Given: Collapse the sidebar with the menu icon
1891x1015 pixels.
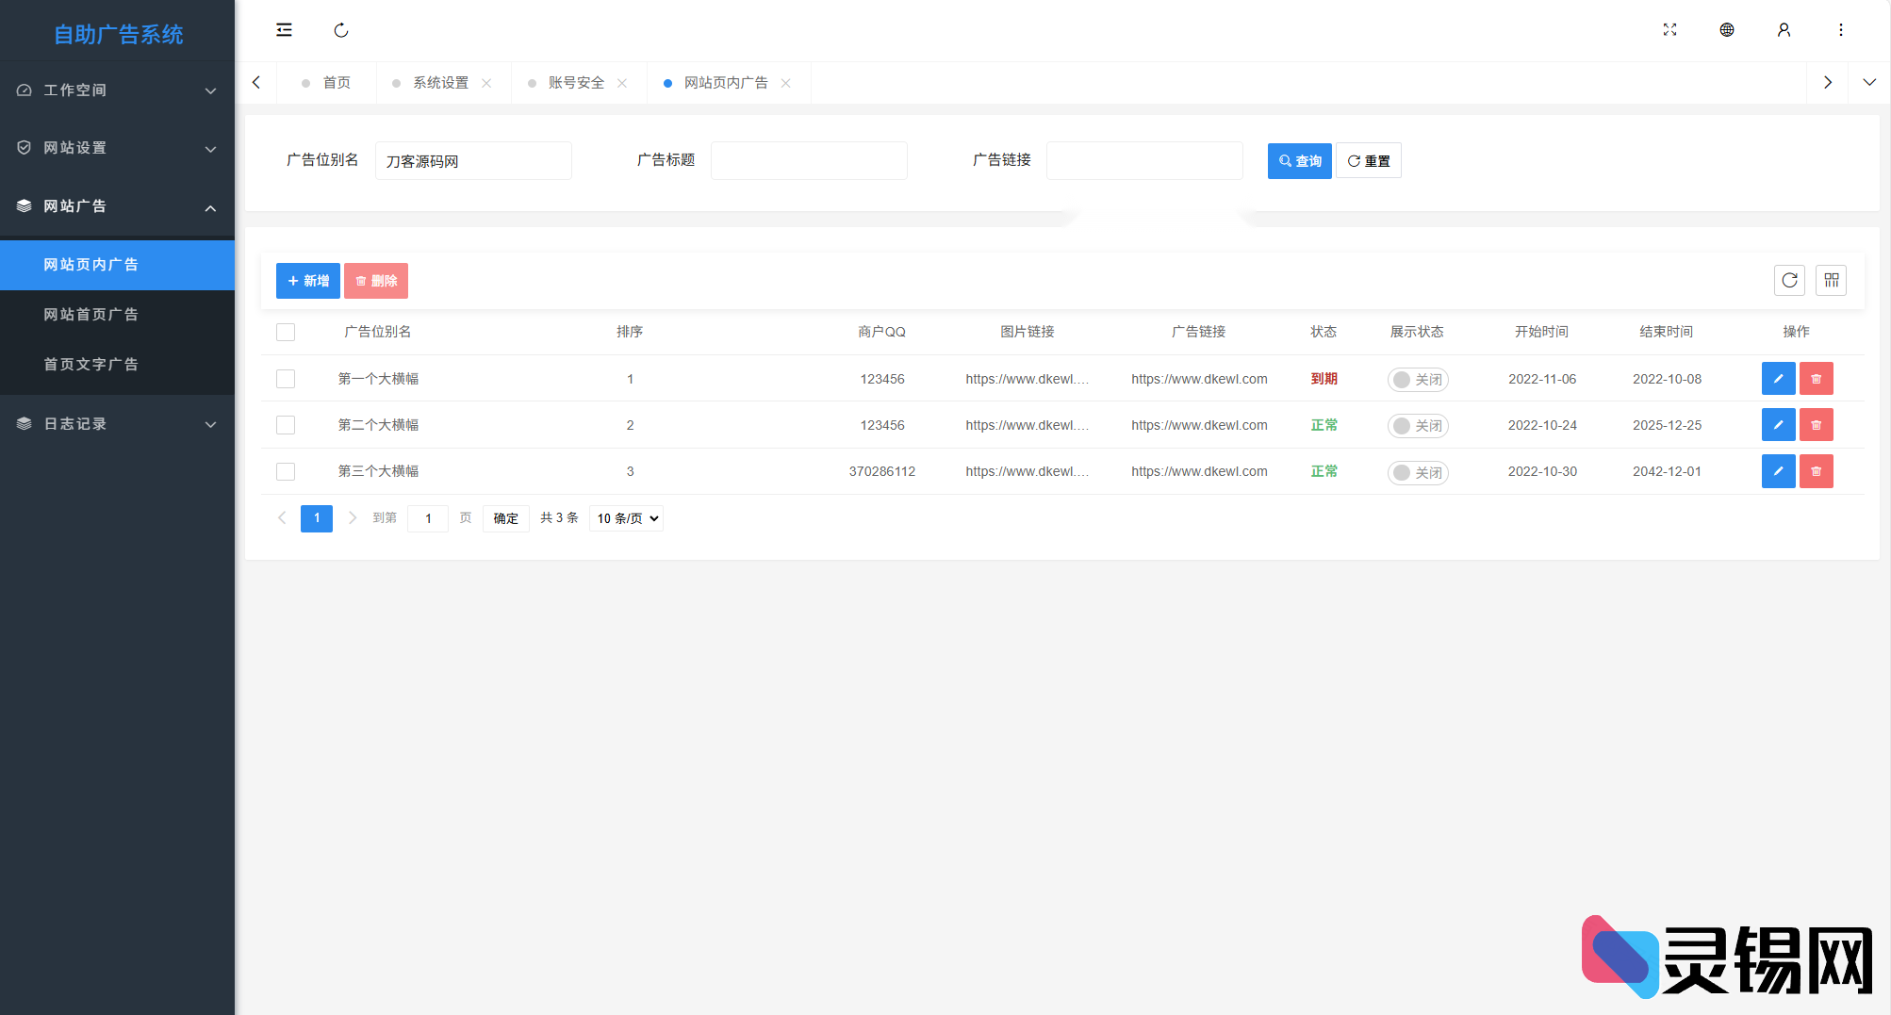Looking at the screenshot, I should coord(284,30).
